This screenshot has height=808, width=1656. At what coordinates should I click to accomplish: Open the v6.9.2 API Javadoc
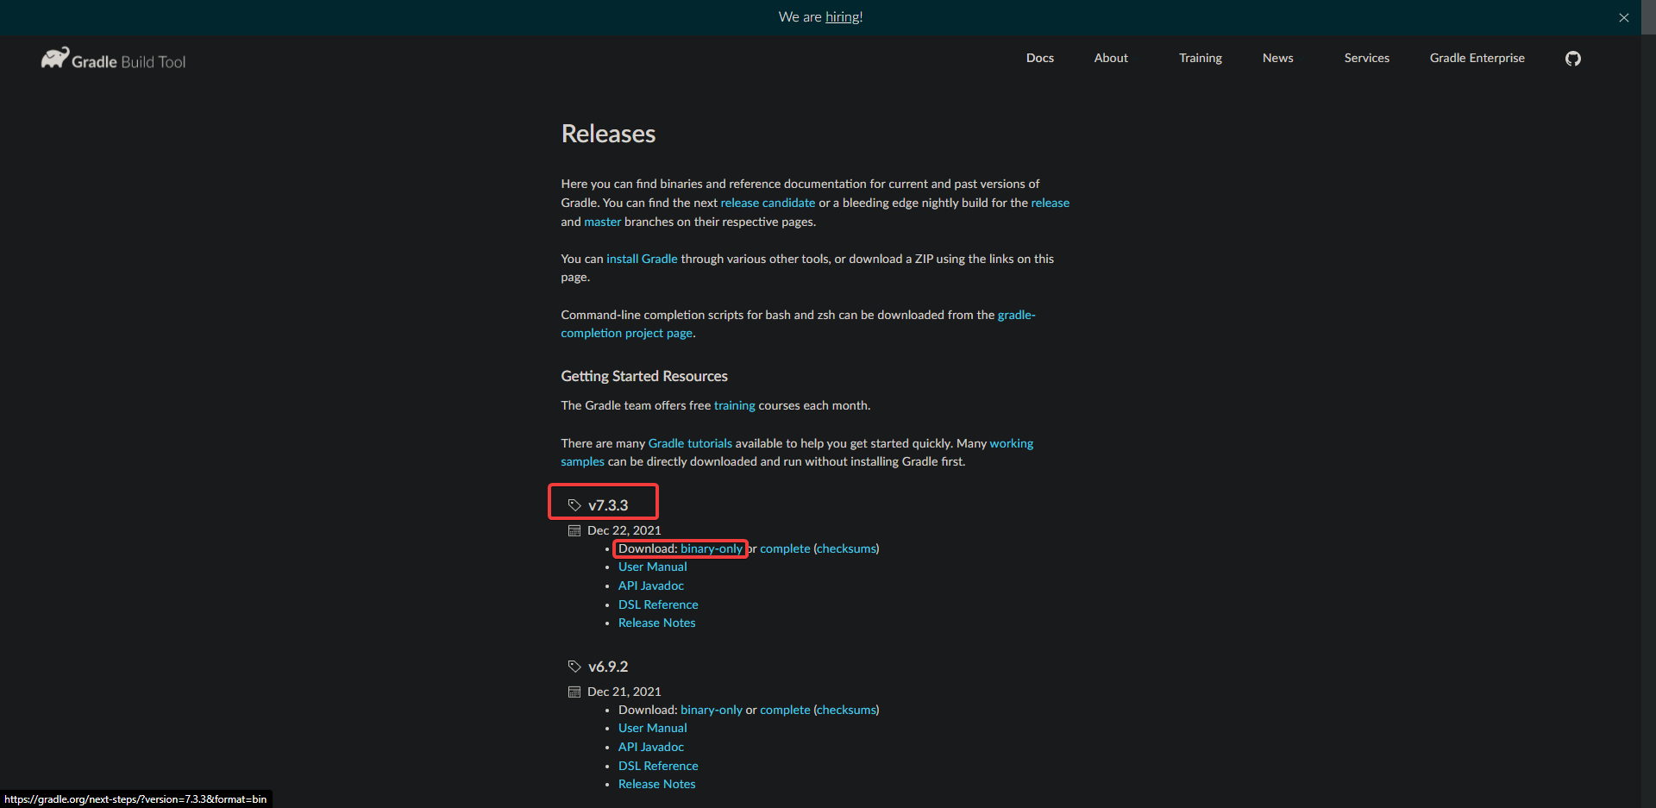click(650, 747)
